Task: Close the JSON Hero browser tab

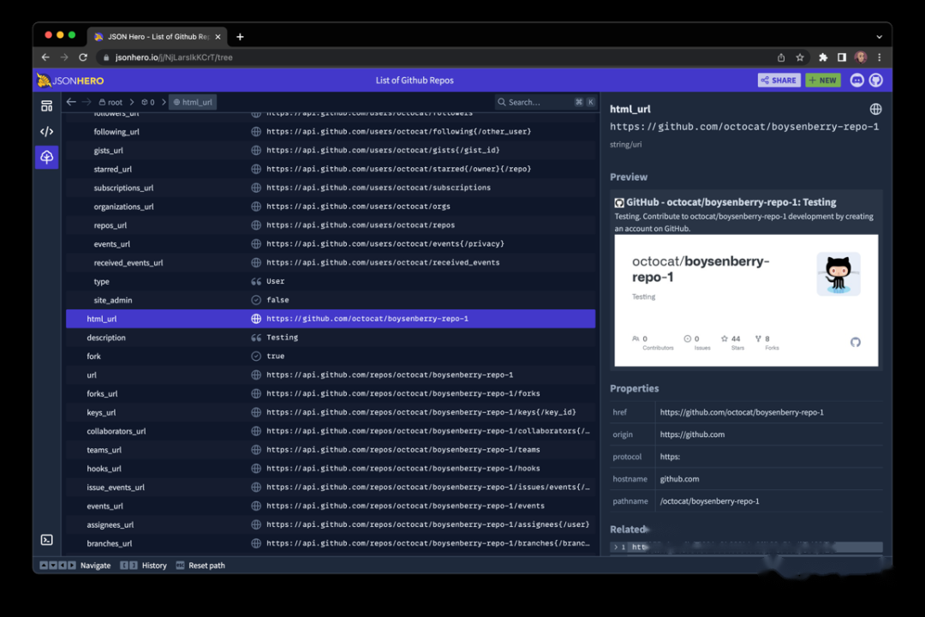Action: click(x=218, y=37)
